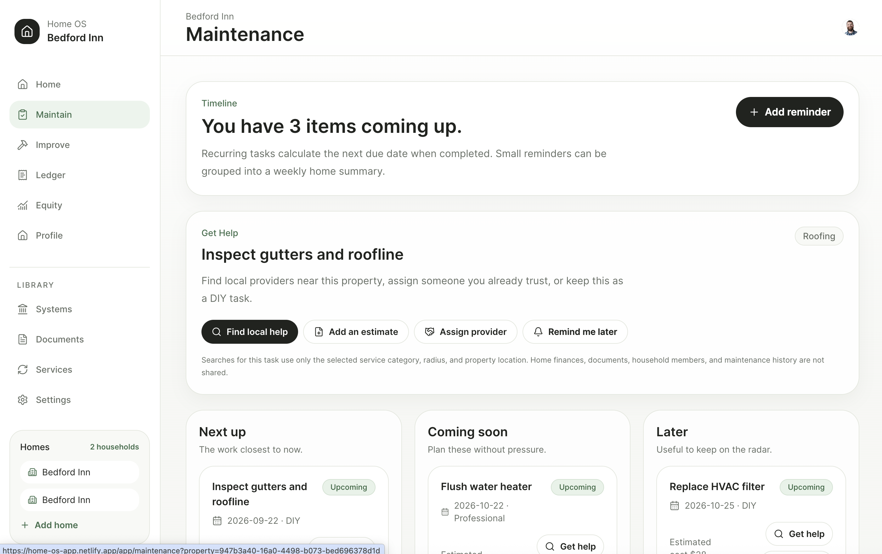The image size is (882, 554).
Task: Click the 'Flush water heater' card title
Action: pos(486,487)
